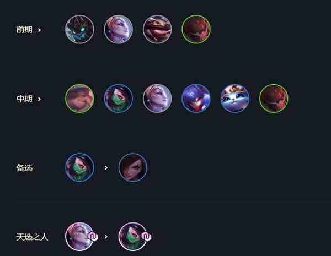This screenshot has height=256, width=331.
Task: Expand the 中期 chevron arrow
Action: point(39,99)
